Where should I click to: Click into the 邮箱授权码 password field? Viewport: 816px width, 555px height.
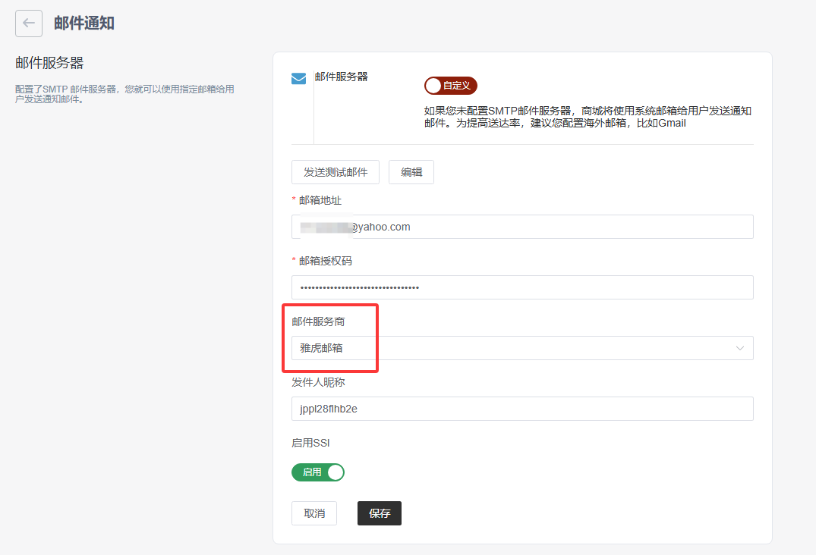[x=522, y=287]
